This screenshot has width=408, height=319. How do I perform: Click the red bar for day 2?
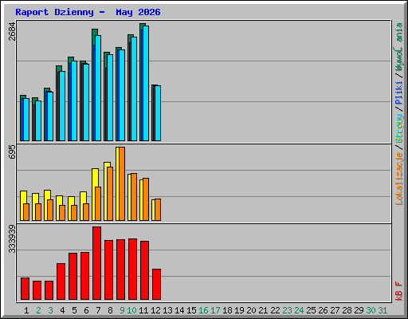click(x=37, y=290)
